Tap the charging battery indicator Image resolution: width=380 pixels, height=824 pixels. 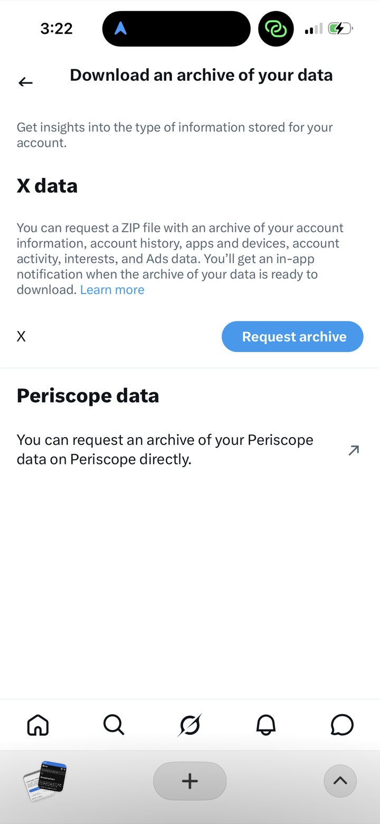click(340, 28)
